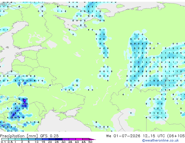Viewport: 185px width, 143px height.
Task: Click the '10' legend scale label
Action: [36, 142]
